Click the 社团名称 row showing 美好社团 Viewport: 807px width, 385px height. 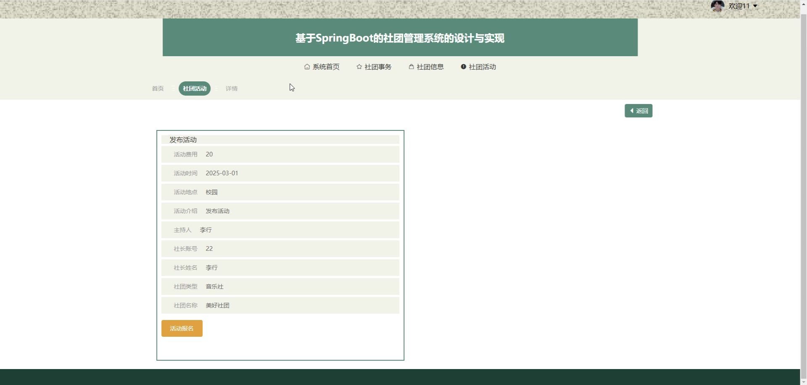click(x=280, y=305)
